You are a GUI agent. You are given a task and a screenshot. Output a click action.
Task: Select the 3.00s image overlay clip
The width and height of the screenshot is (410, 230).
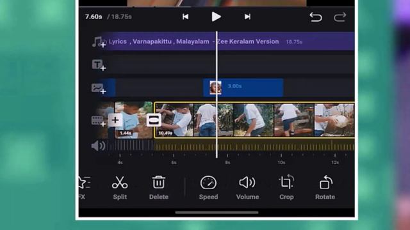(x=243, y=88)
